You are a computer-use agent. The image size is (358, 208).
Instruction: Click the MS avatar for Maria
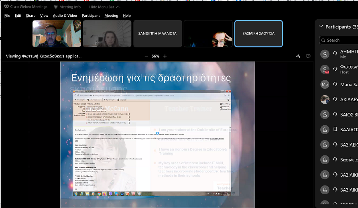(x=325, y=84)
